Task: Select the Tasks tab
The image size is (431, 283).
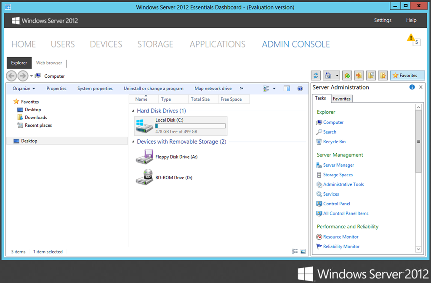Action: click(320, 98)
